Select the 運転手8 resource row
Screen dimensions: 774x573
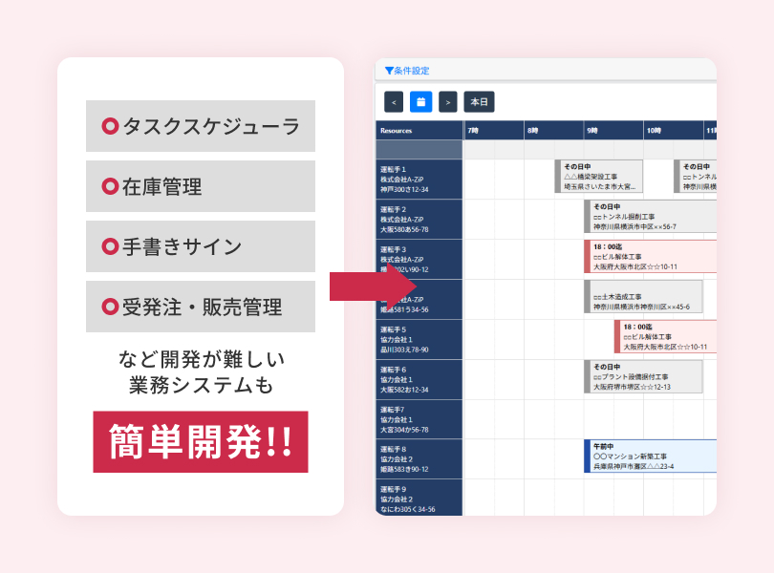(x=416, y=458)
